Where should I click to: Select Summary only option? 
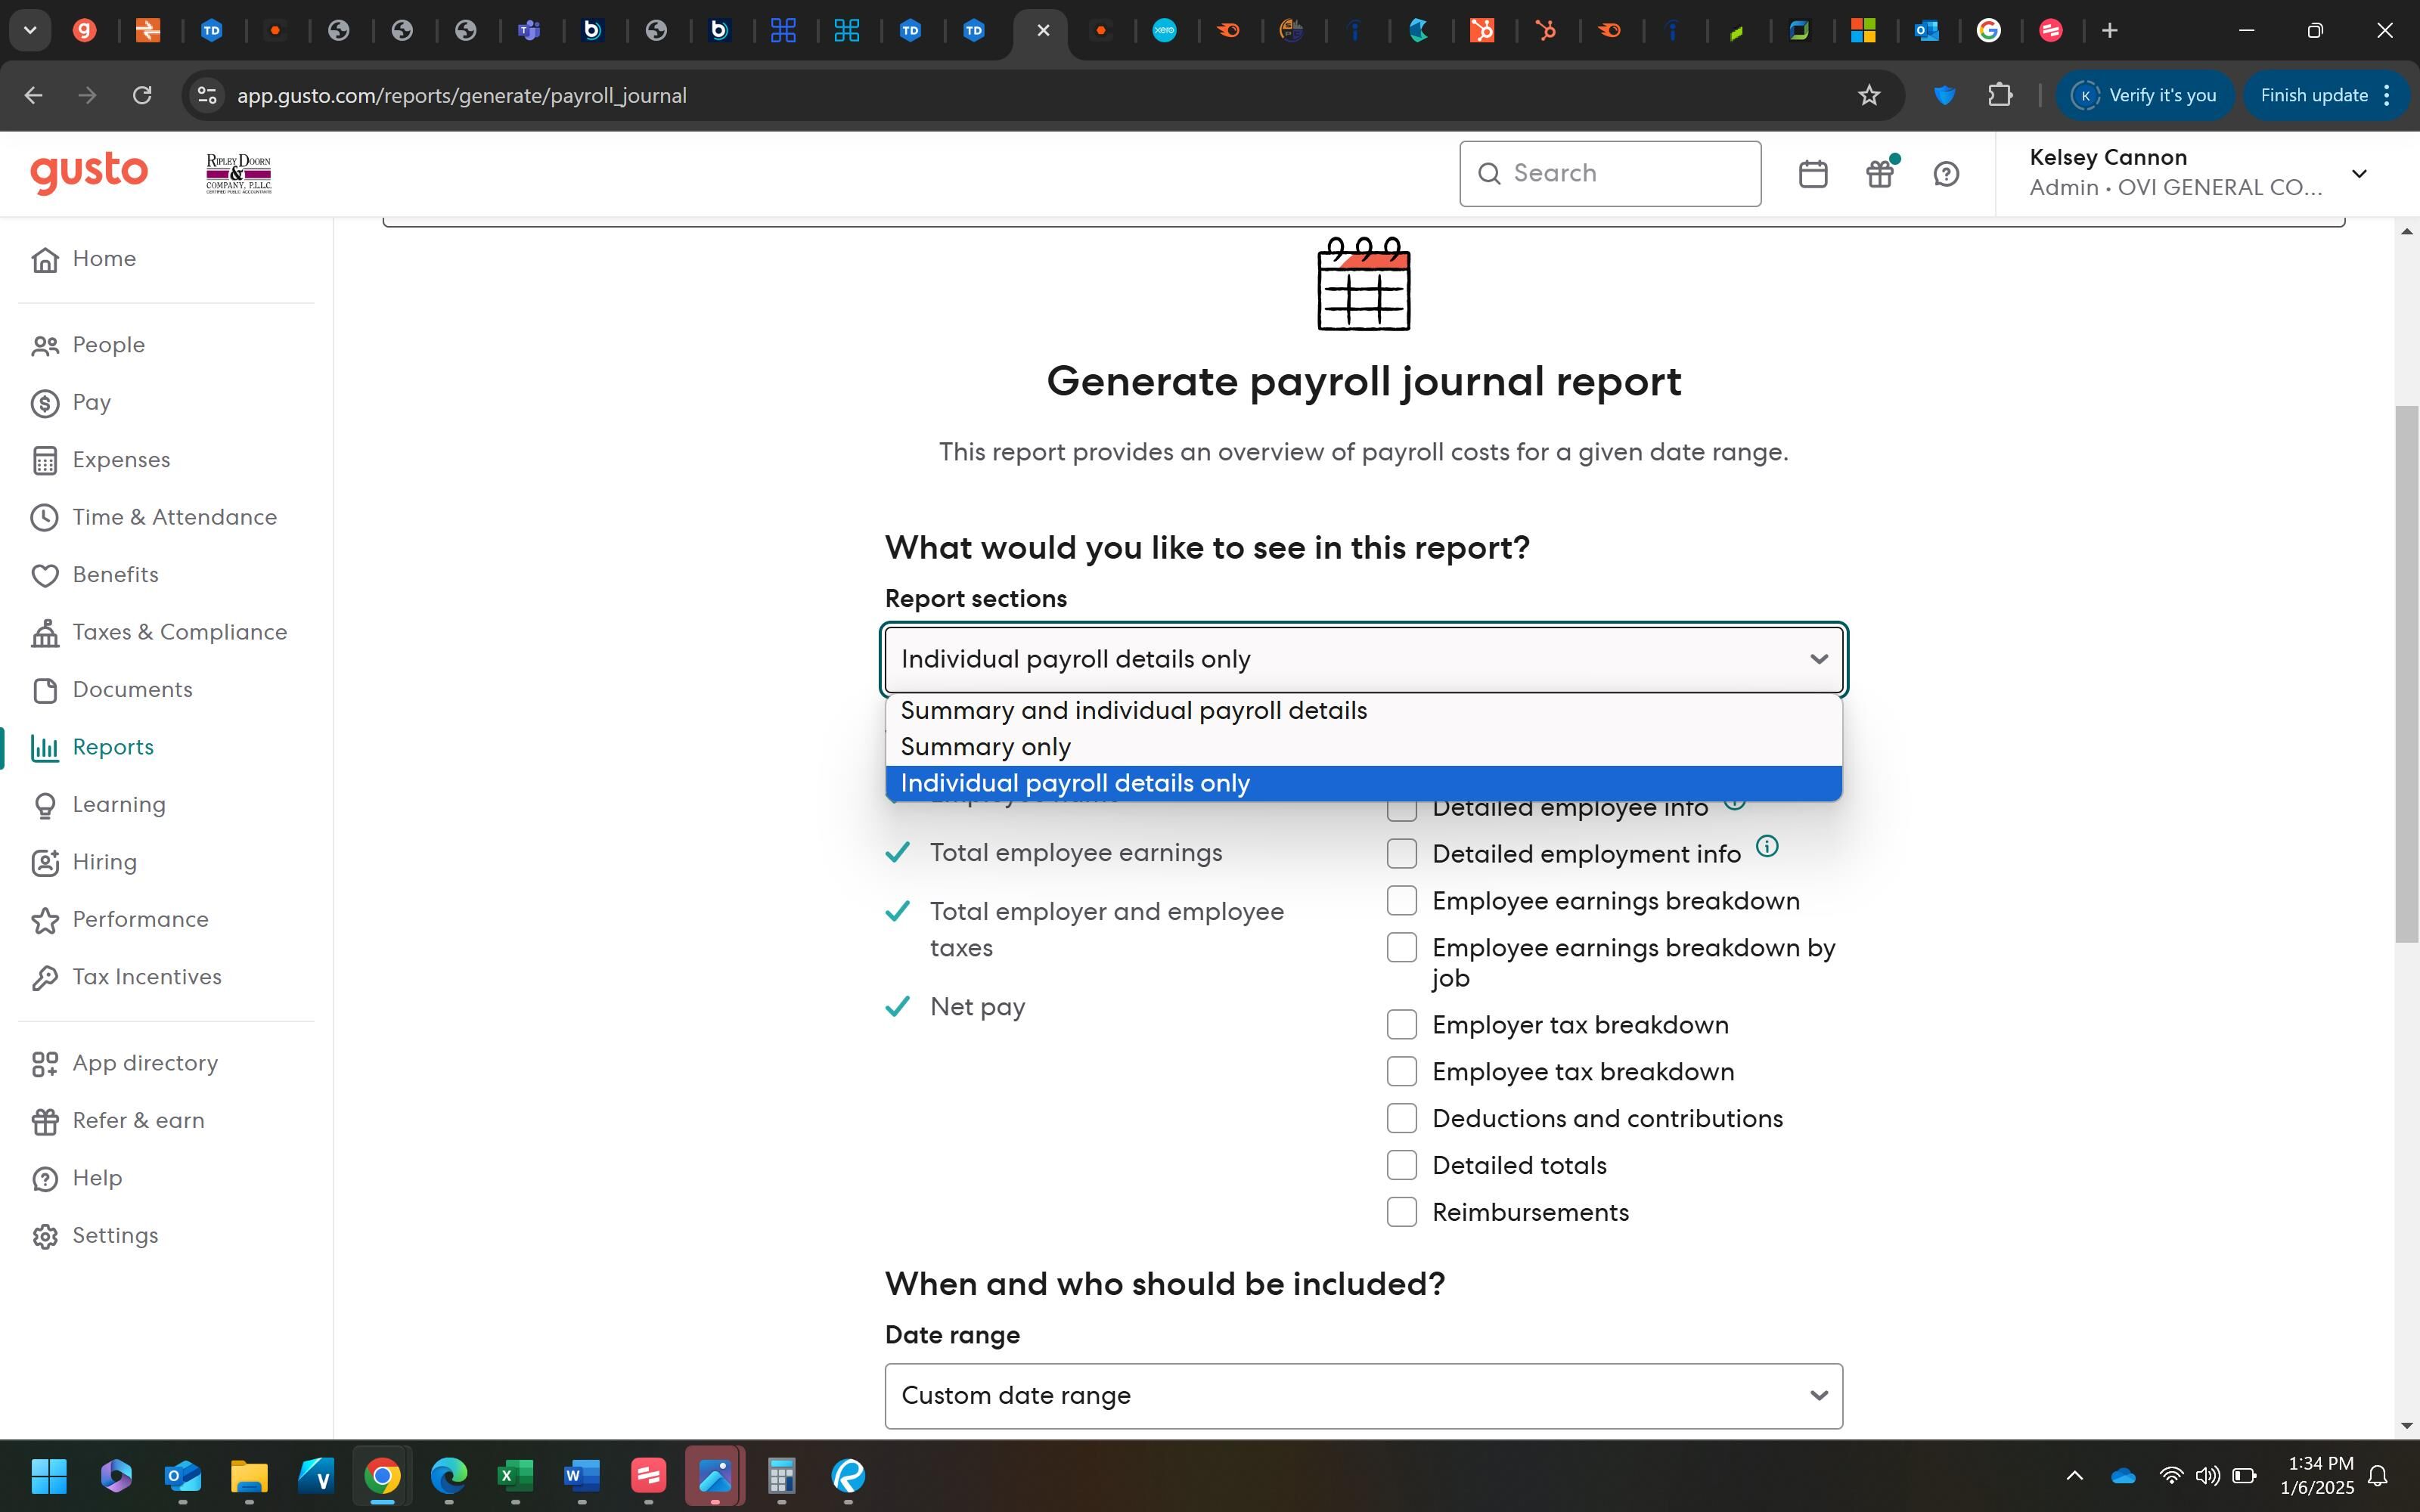pos(985,747)
